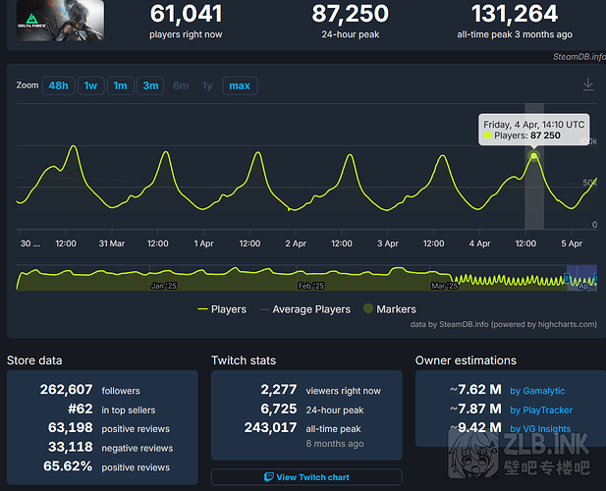Screen dimensions: 606x491
Task: Click the 87,250 24-hour peak figure
Action: point(351,14)
